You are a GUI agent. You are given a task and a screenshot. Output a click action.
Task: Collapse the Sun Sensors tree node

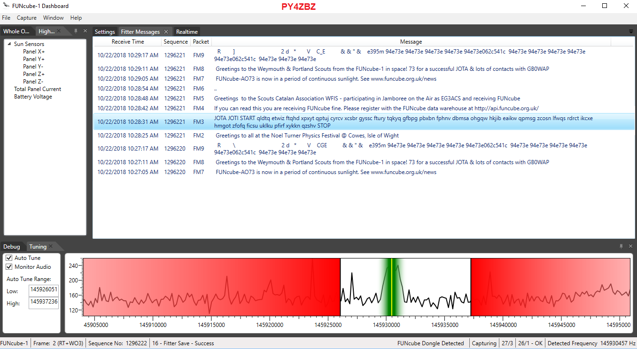pyautogui.click(x=9, y=44)
